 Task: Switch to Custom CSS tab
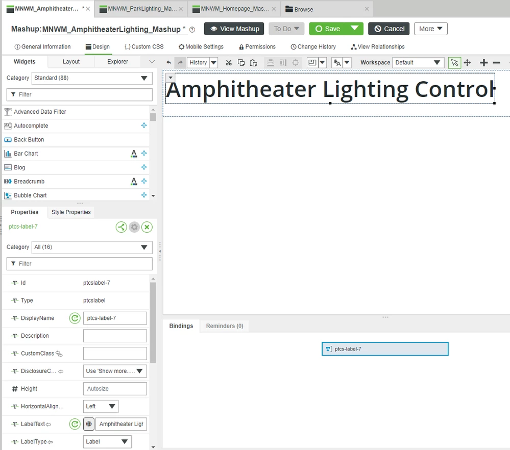[144, 47]
